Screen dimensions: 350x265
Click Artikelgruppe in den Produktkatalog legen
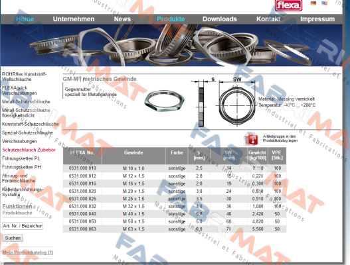coord(280,138)
